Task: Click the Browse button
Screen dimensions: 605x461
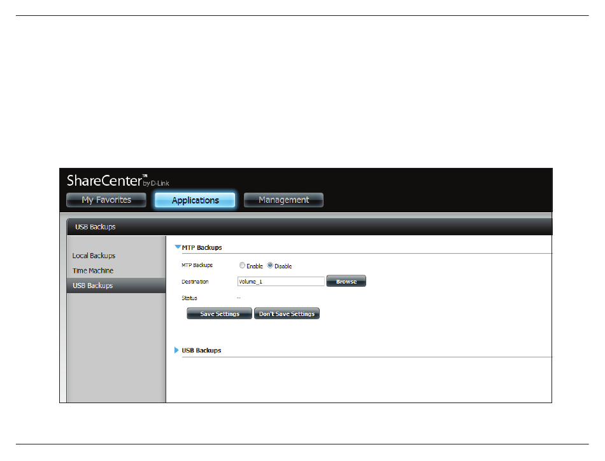Action: 346,281
